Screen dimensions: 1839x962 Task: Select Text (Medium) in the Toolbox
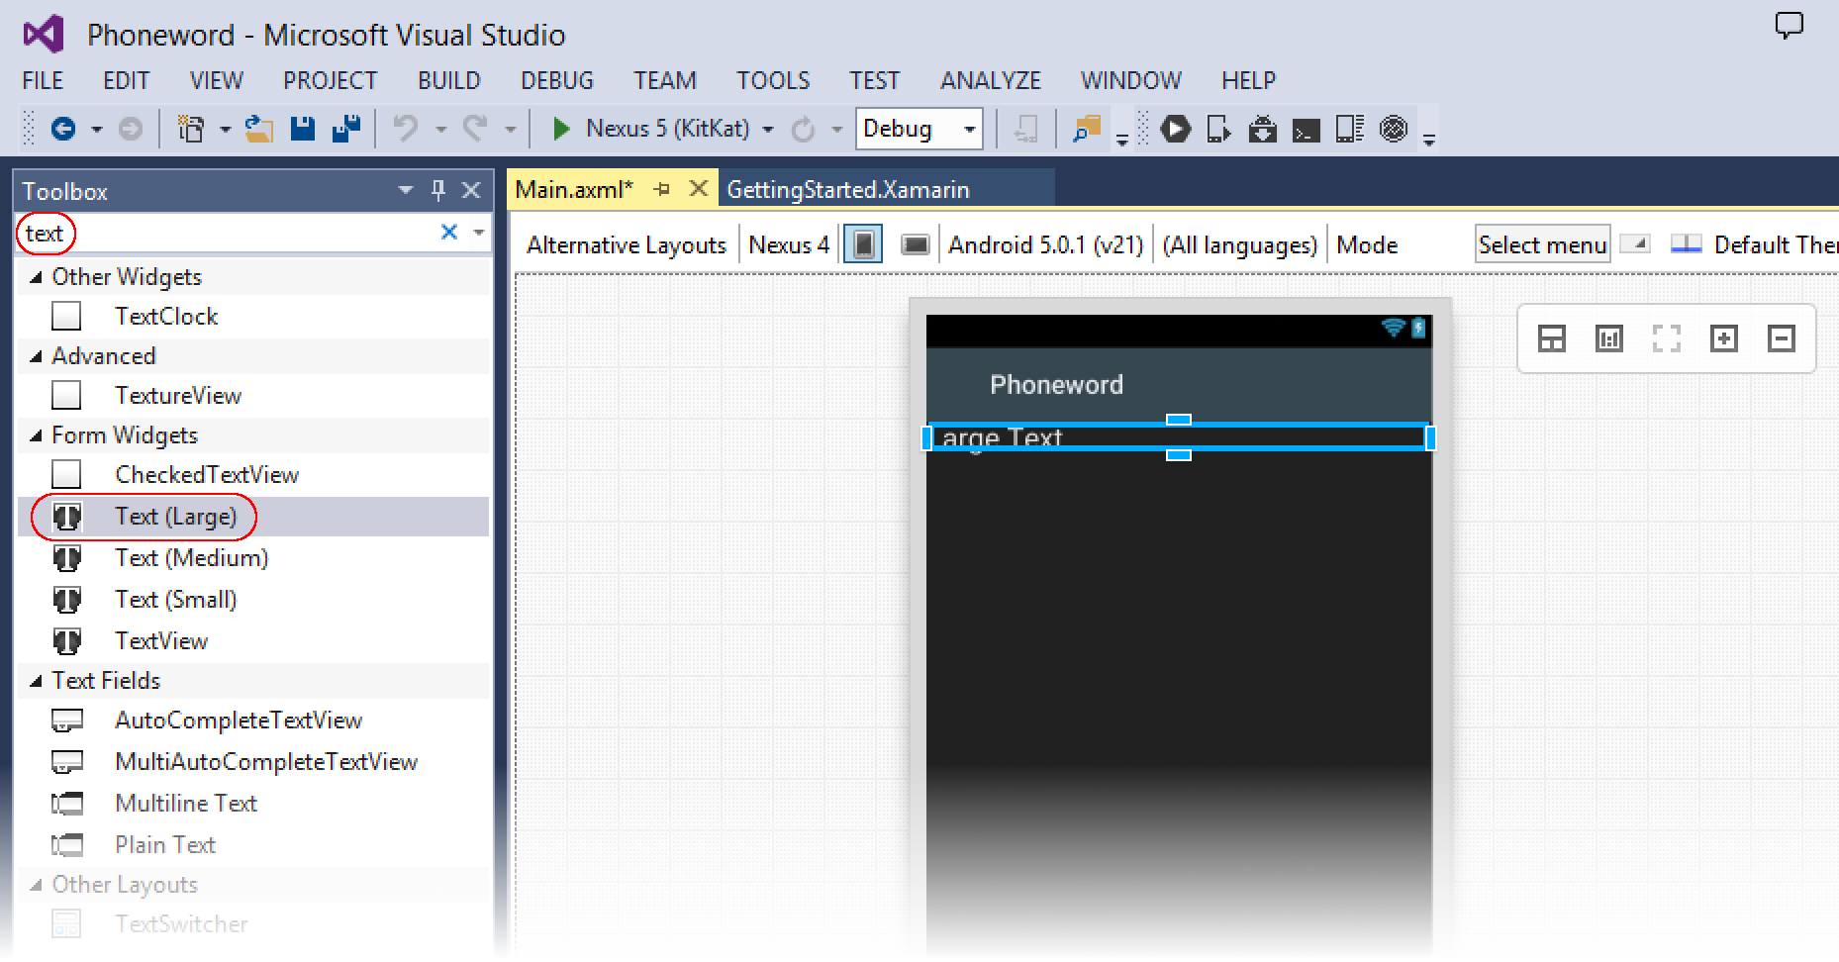pyautogui.click(x=191, y=558)
